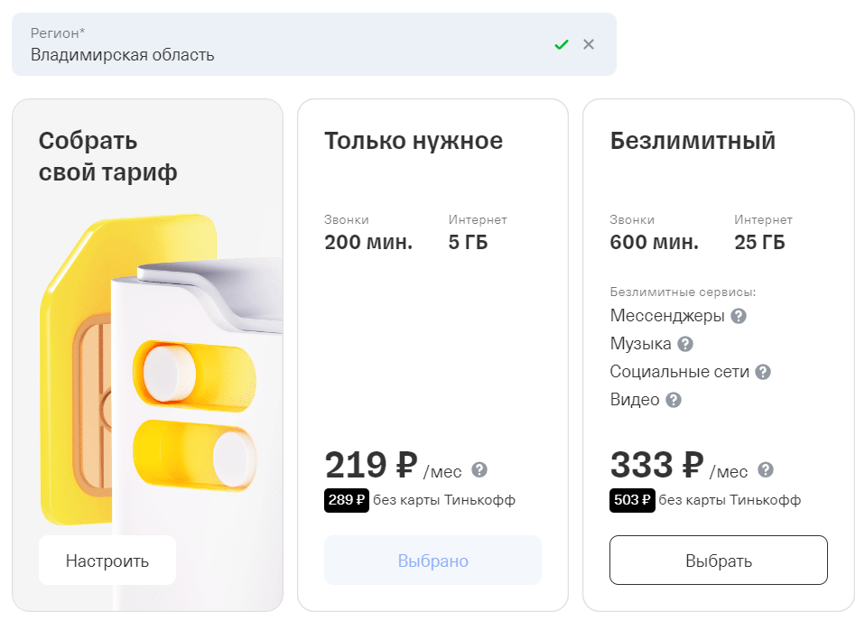Click help icon next to Мессенджеры

(739, 316)
